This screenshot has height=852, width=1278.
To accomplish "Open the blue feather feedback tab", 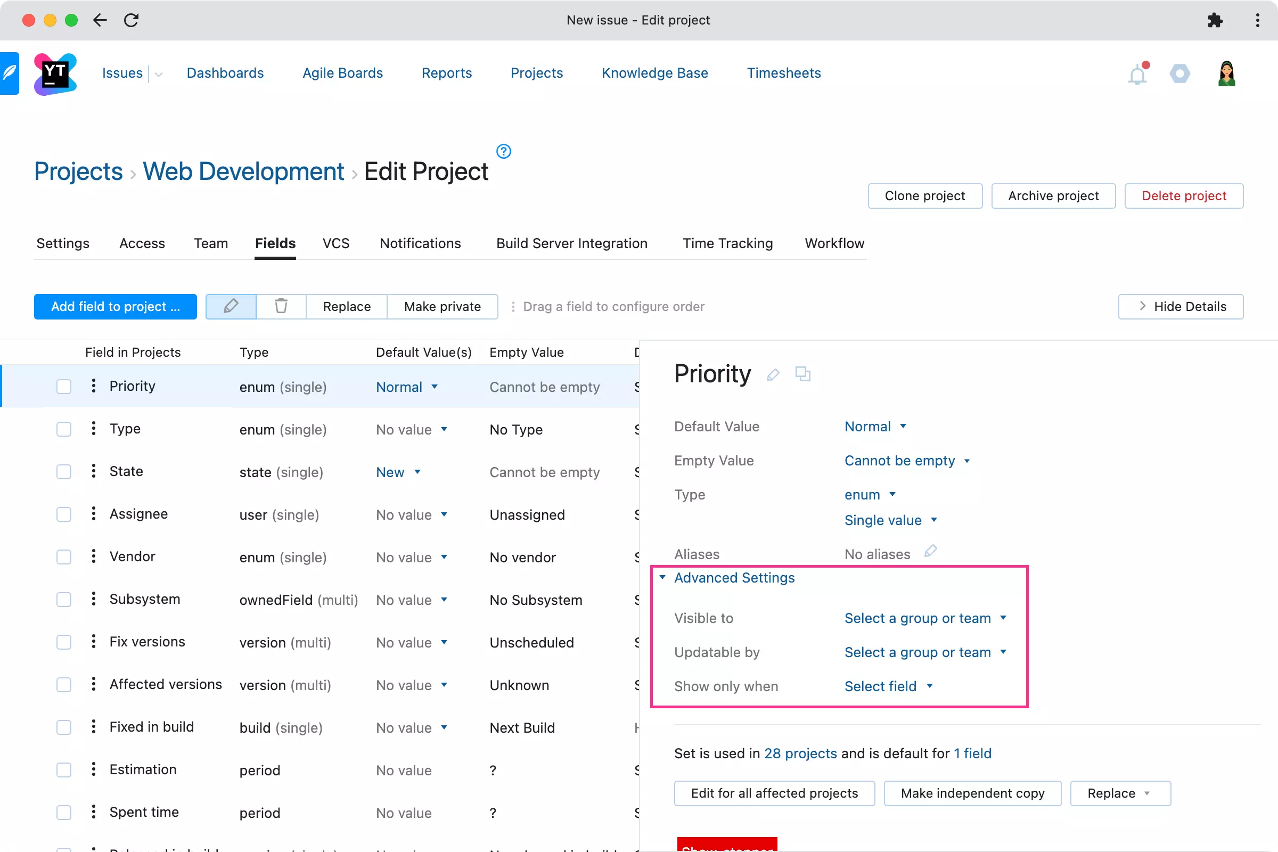I will coord(9,73).
